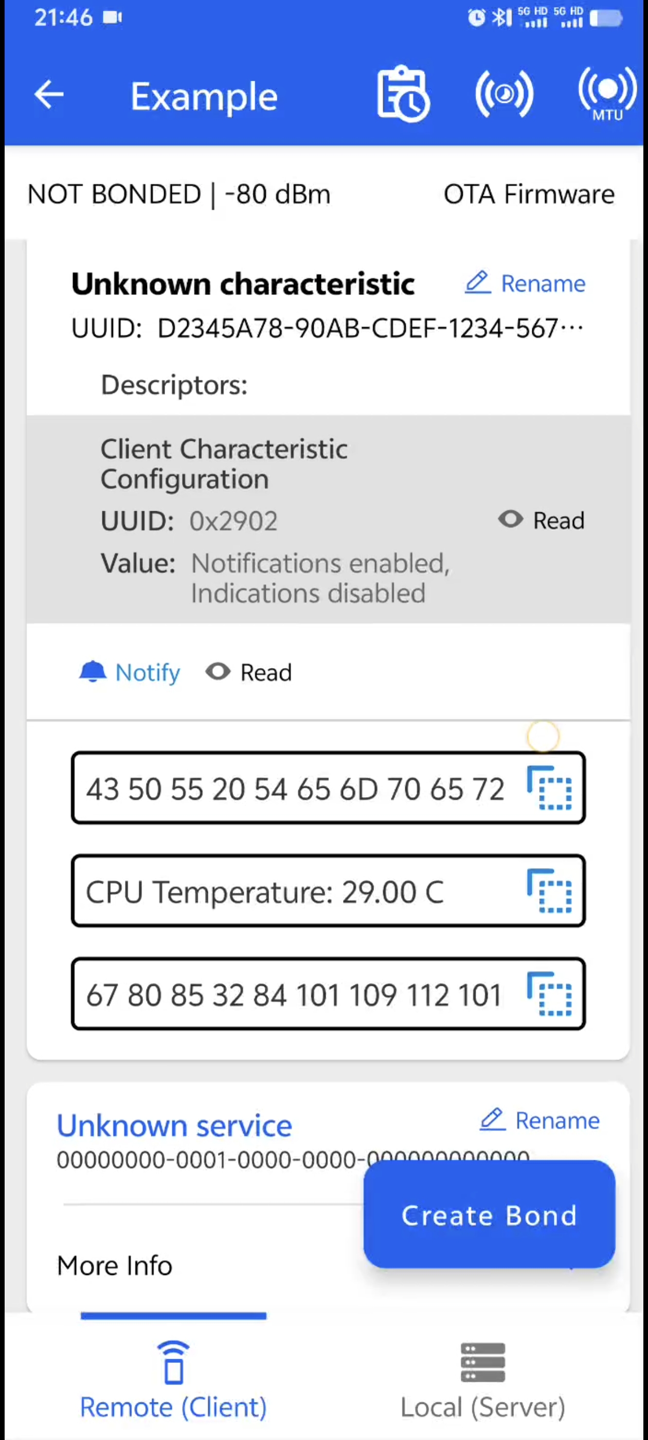Tap the back arrow in header
Image resolution: width=648 pixels, height=1440 pixels.
(x=49, y=95)
